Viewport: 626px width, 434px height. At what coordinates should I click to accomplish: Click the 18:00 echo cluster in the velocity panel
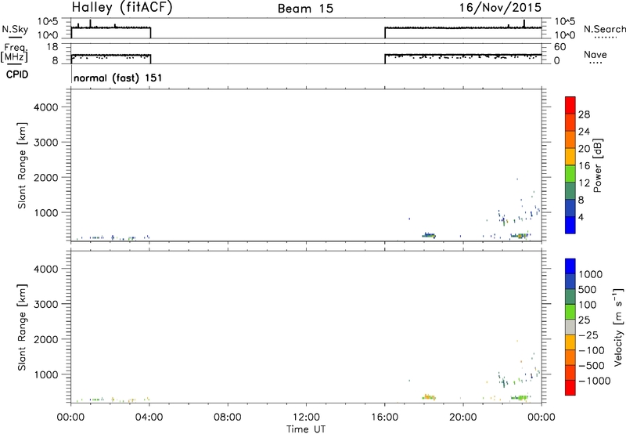coord(429,397)
